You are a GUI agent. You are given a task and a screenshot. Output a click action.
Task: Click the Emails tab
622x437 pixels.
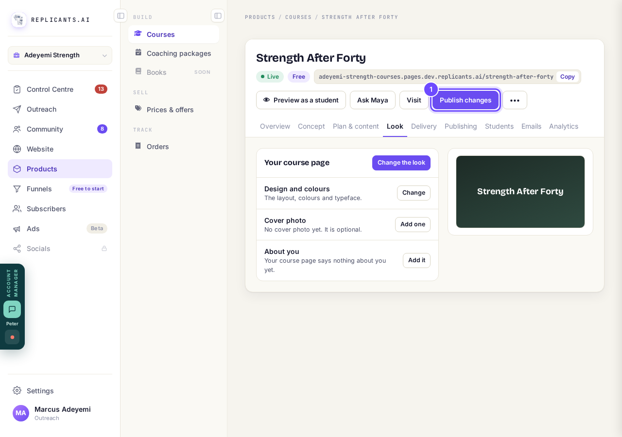pyautogui.click(x=531, y=126)
